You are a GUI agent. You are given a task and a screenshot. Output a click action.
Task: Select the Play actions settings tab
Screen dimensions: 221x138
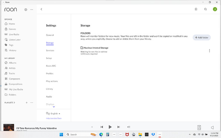[52, 81]
